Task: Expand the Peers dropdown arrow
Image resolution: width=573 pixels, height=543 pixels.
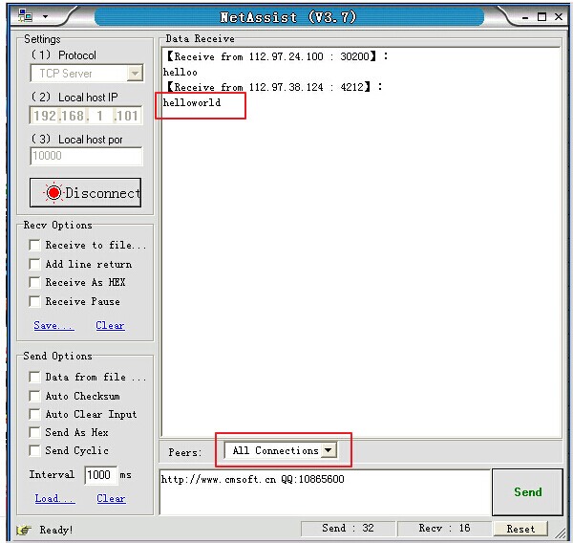Action: pos(329,450)
